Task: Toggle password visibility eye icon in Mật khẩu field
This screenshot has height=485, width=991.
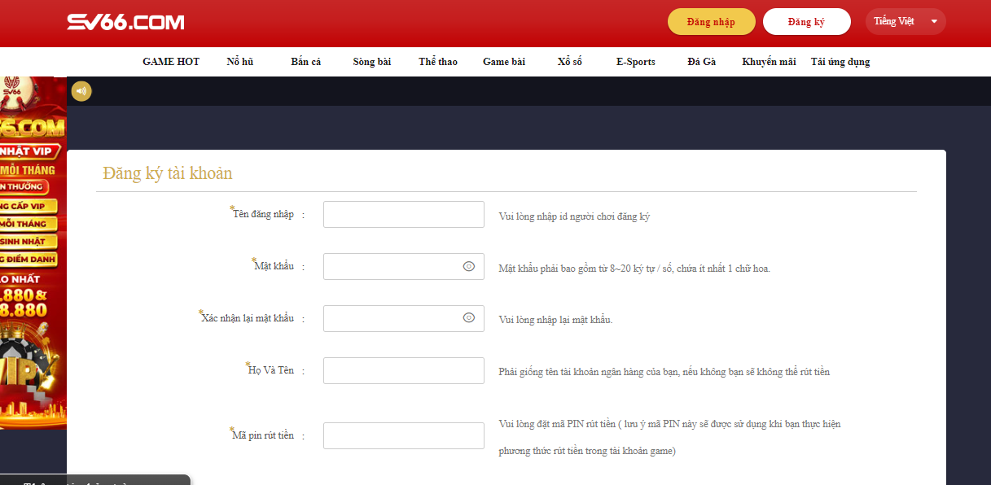Action: (x=468, y=266)
